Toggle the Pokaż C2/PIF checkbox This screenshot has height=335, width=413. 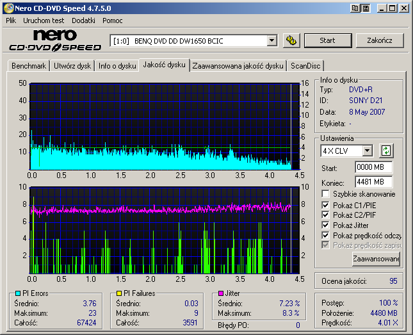click(325, 215)
